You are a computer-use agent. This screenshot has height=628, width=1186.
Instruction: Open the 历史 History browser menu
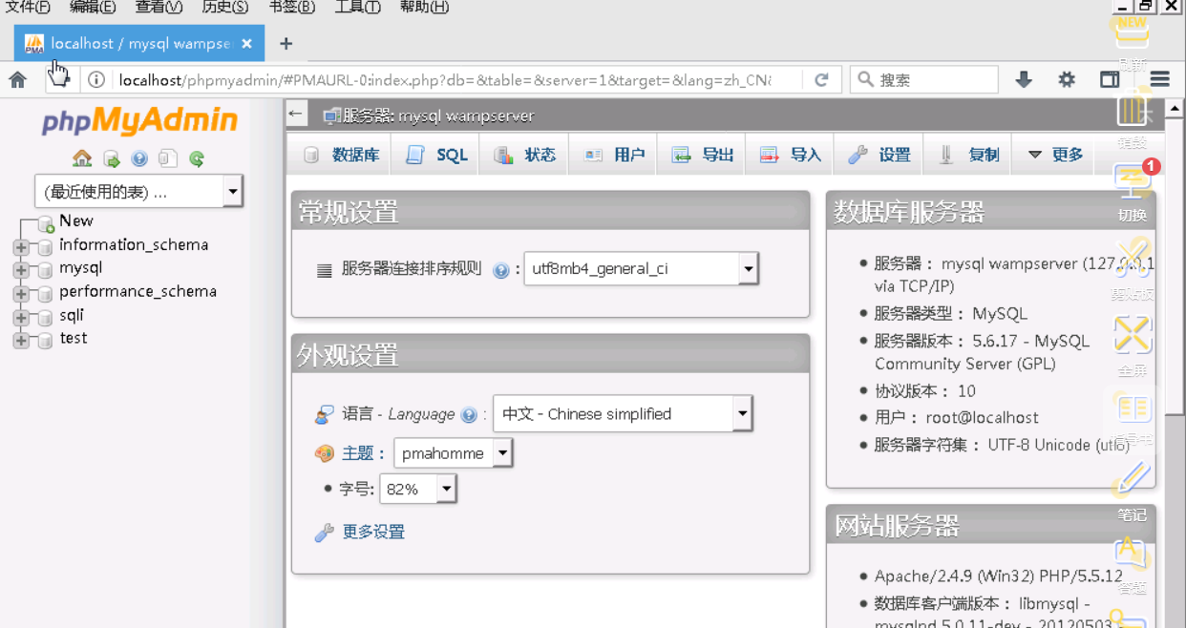[x=224, y=8]
